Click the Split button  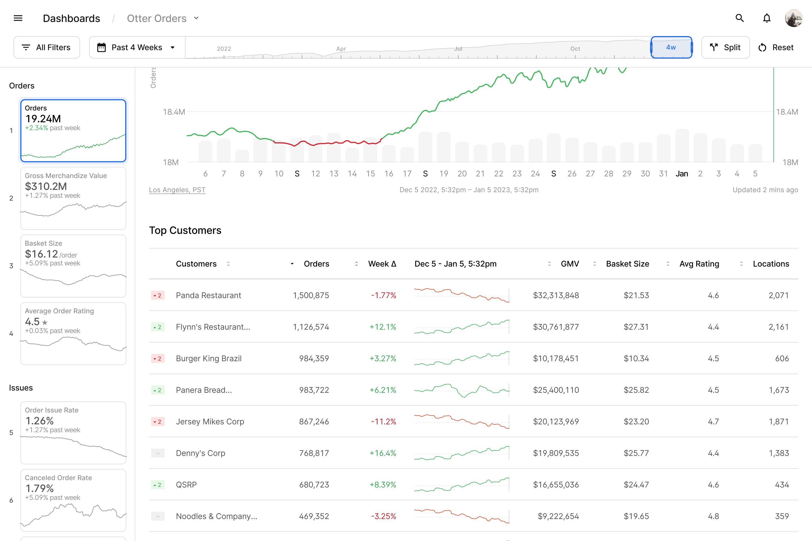(x=725, y=47)
